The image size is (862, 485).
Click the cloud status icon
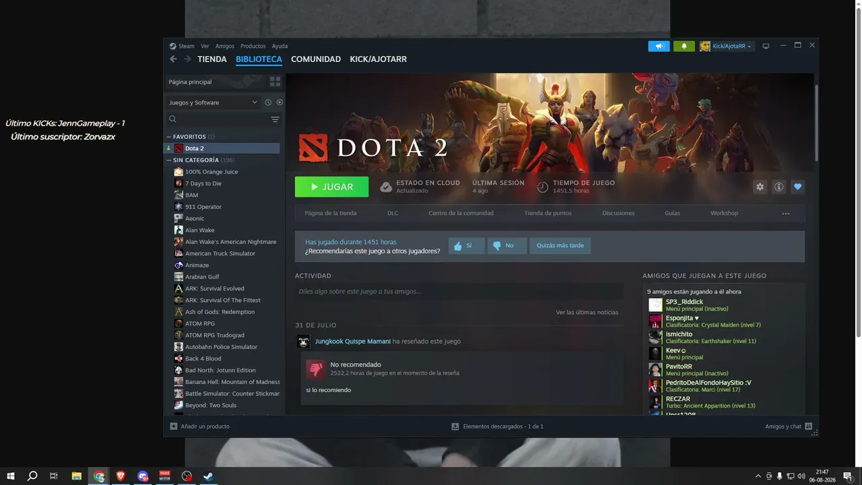pyautogui.click(x=386, y=187)
